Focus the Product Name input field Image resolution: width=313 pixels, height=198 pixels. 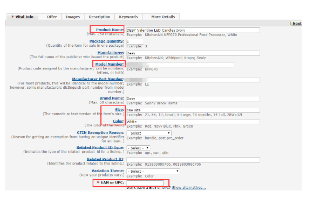point(193,30)
